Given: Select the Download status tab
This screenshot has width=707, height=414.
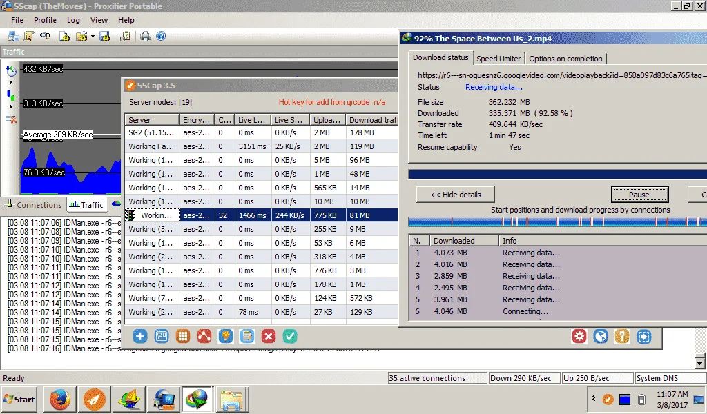Looking at the screenshot, I should pos(440,58).
